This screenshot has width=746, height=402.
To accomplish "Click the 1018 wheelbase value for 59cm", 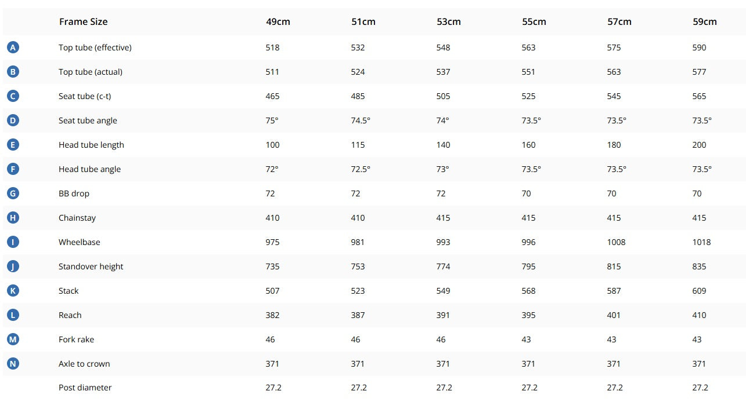I will (x=701, y=242).
